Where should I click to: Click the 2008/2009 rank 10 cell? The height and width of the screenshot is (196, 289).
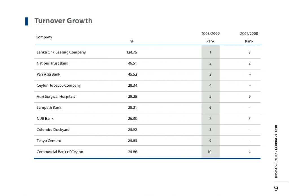(209, 152)
